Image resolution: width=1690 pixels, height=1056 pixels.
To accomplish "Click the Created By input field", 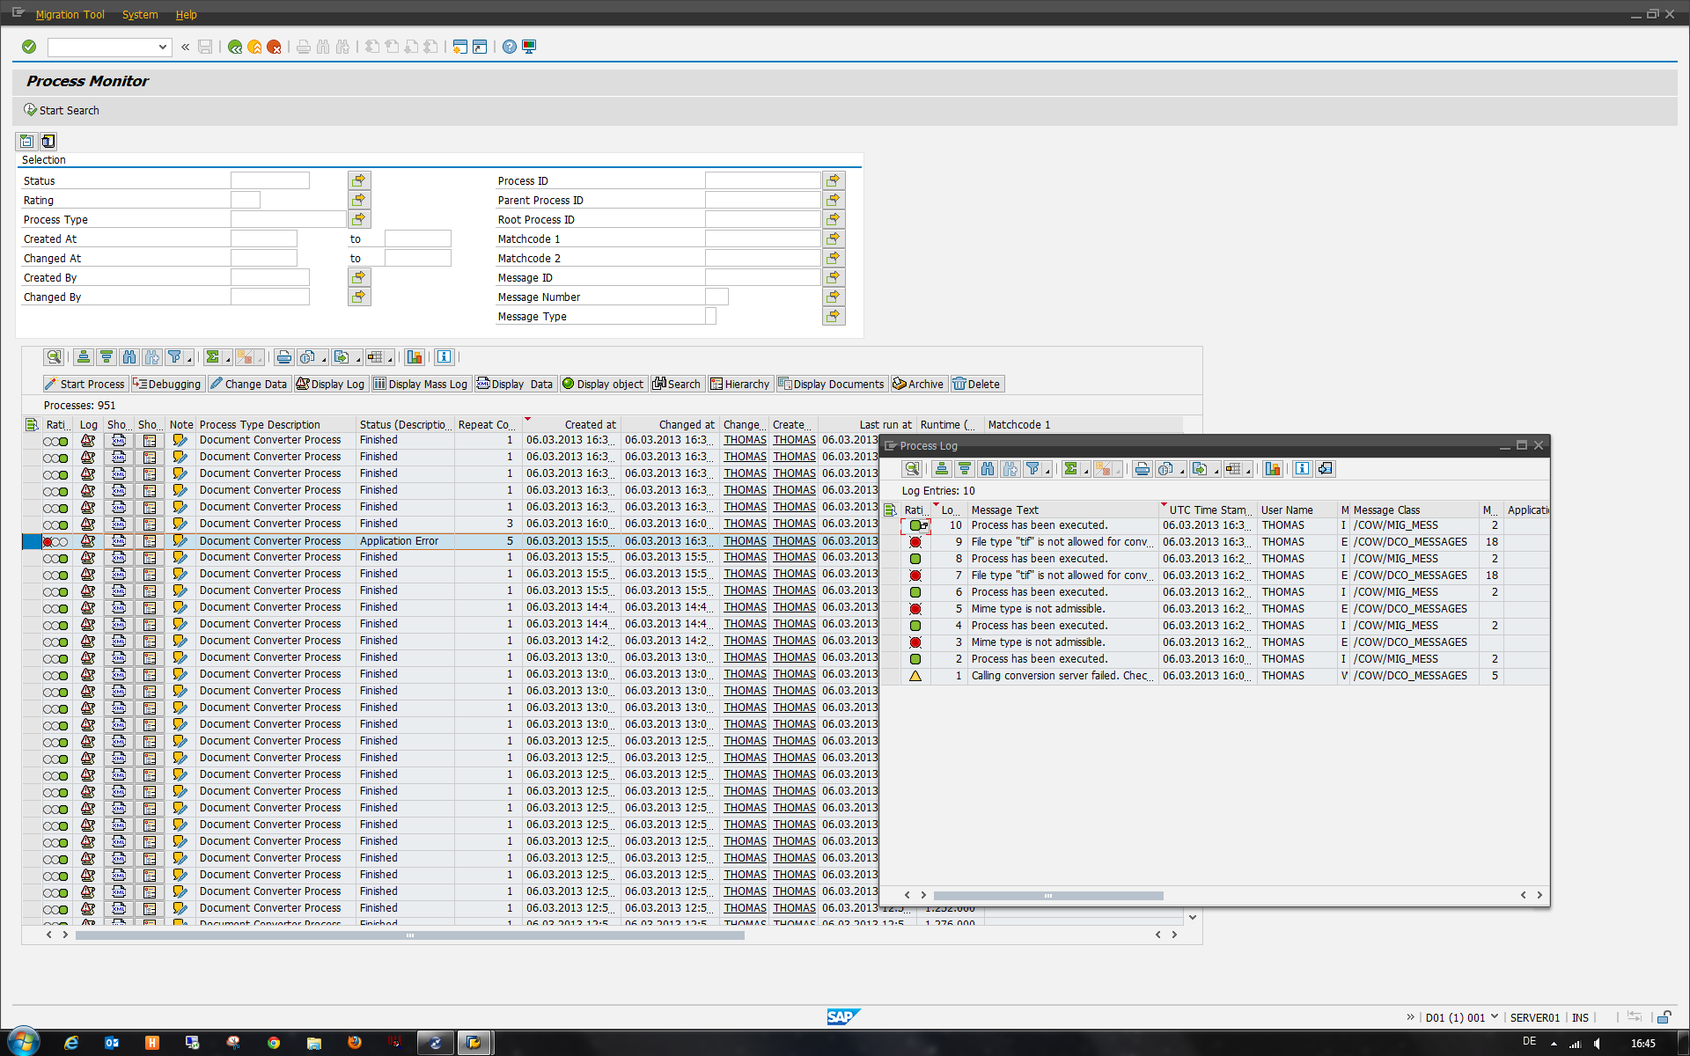I will [269, 277].
